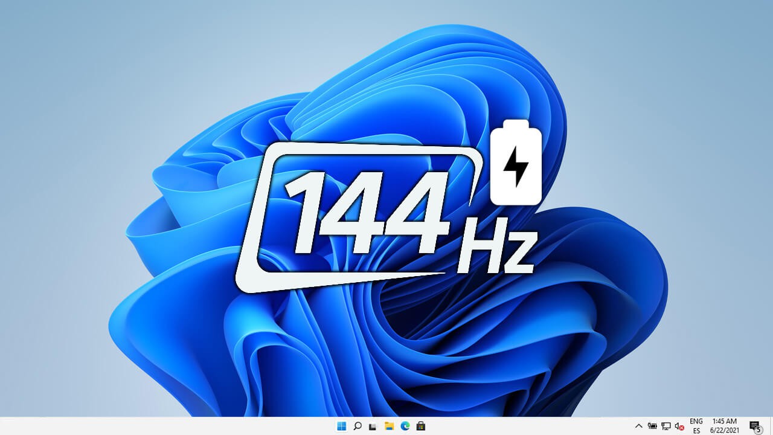Check battery status tray icon
773x435 pixels.
point(653,426)
